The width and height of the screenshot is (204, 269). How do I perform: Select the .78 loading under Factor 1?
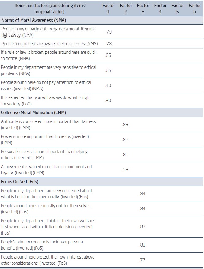click(x=108, y=44)
